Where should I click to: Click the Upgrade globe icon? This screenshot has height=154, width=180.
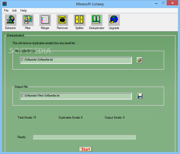click(114, 20)
